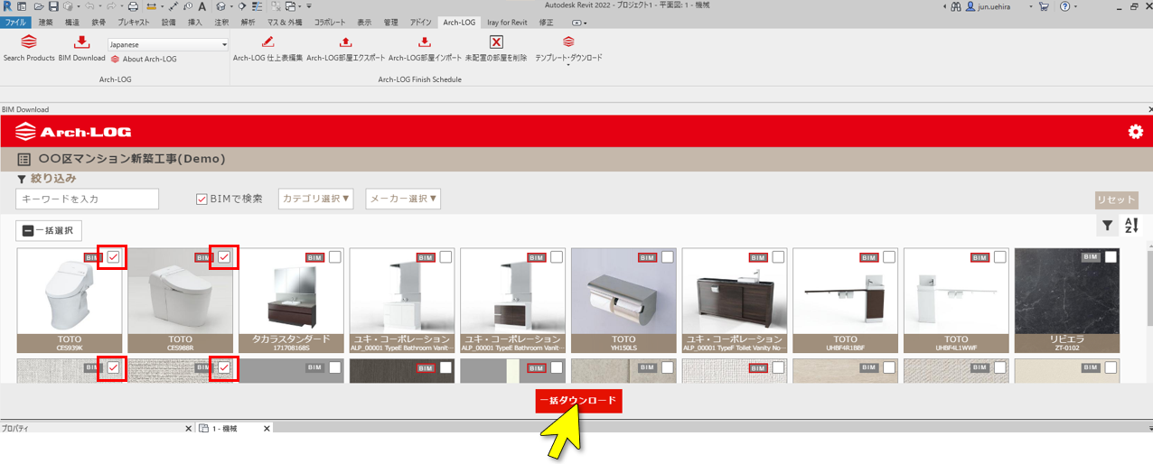Image resolution: width=1153 pixels, height=464 pixels.
Task: Click the filter funnel icon above the product grid
Action: 1107,226
